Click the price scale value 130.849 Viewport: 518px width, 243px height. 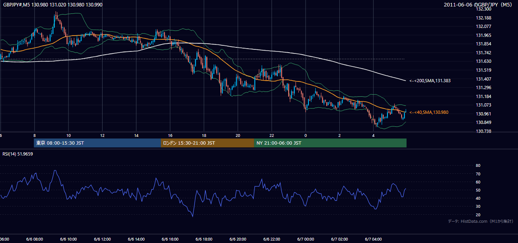coord(483,122)
